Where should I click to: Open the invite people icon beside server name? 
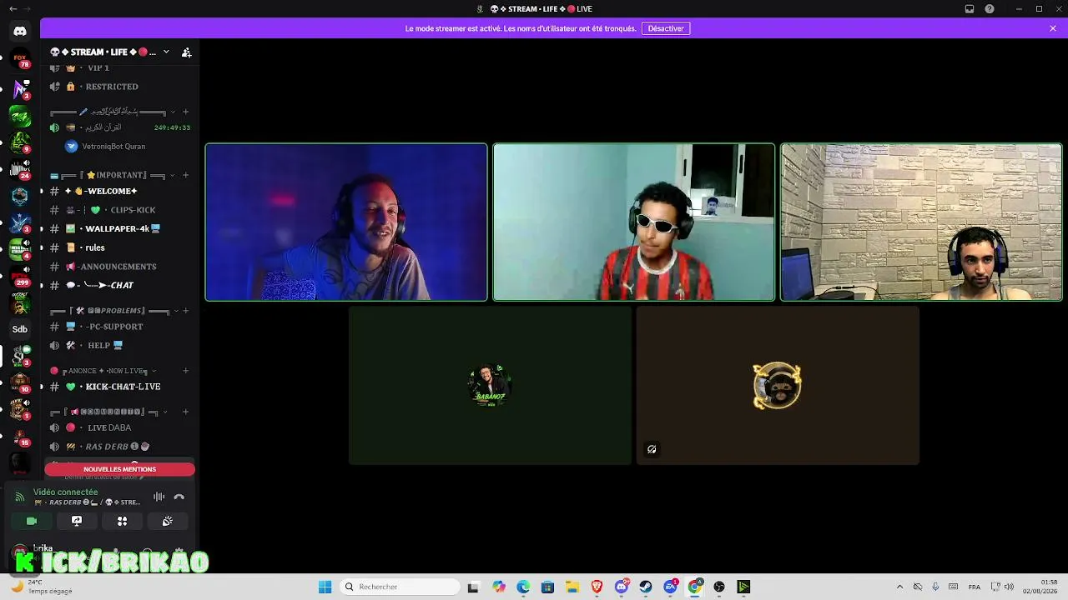click(187, 52)
